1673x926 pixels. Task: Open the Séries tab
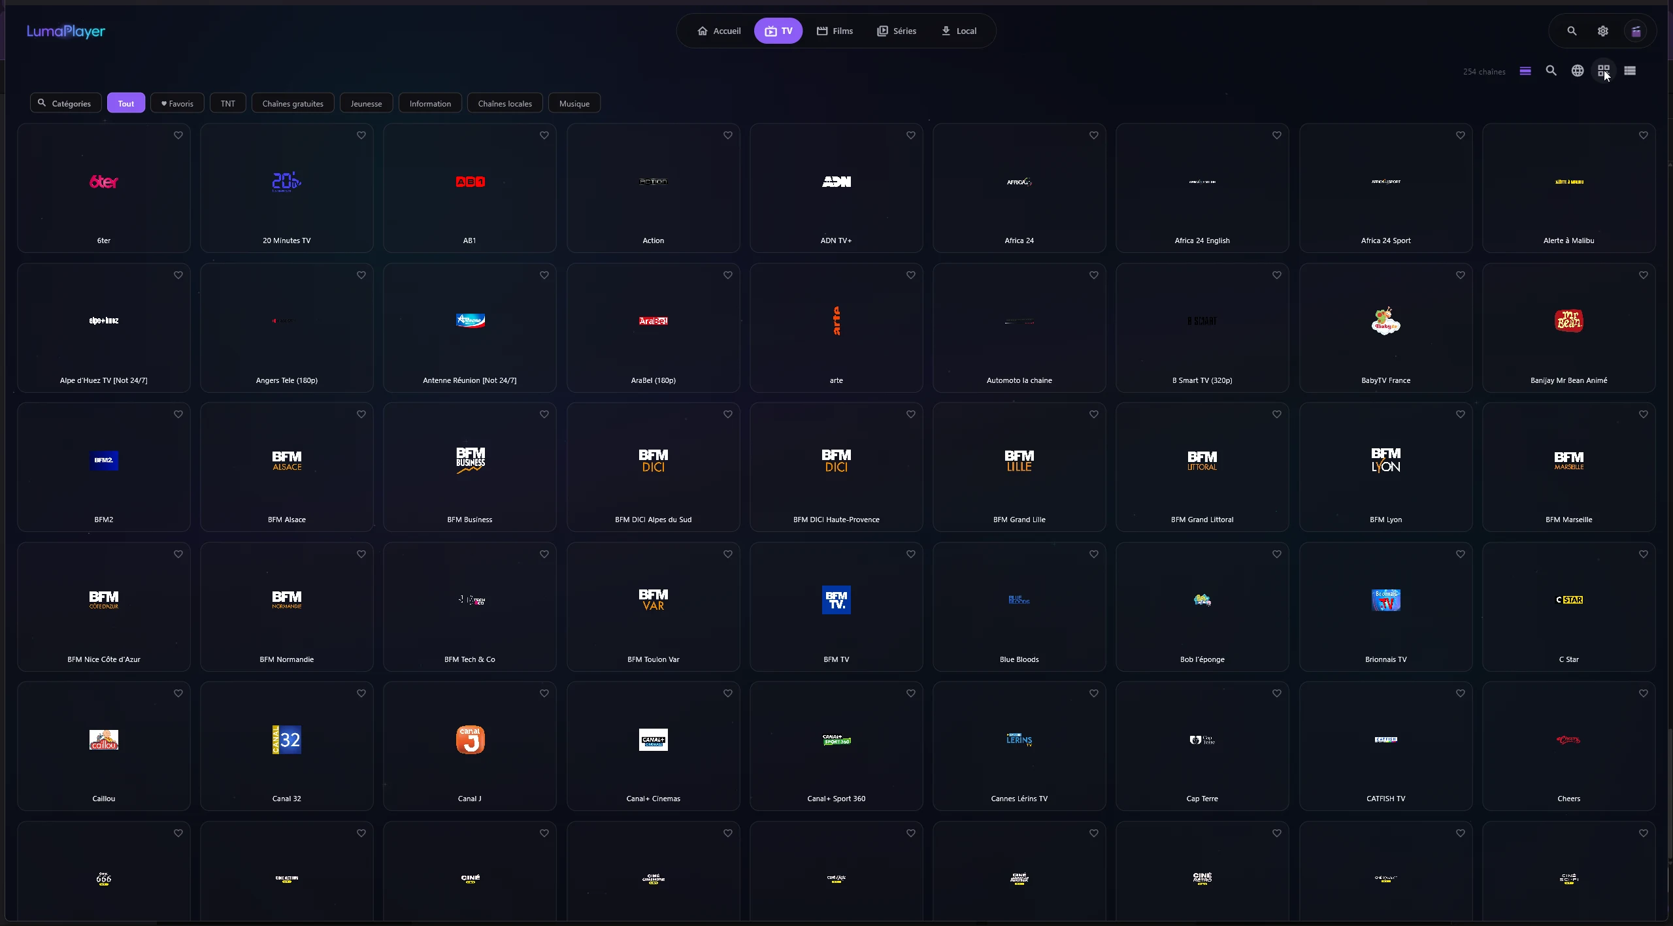897,31
